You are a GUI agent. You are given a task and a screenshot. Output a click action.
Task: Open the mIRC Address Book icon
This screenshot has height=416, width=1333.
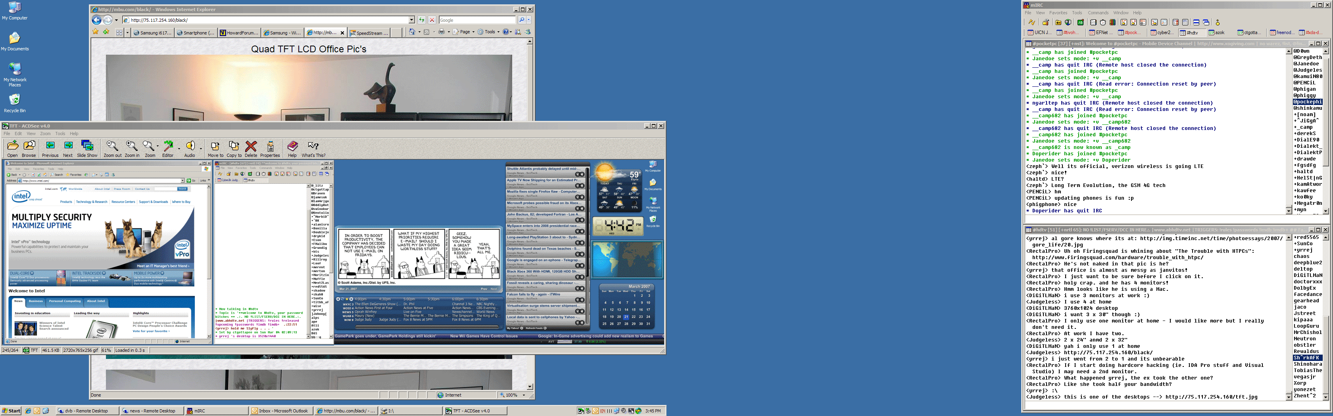pyautogui.click(x=1093, y=22)
